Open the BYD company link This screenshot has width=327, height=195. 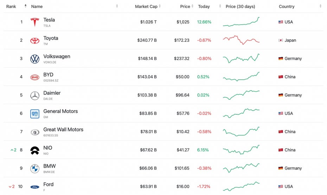point(48,75)
